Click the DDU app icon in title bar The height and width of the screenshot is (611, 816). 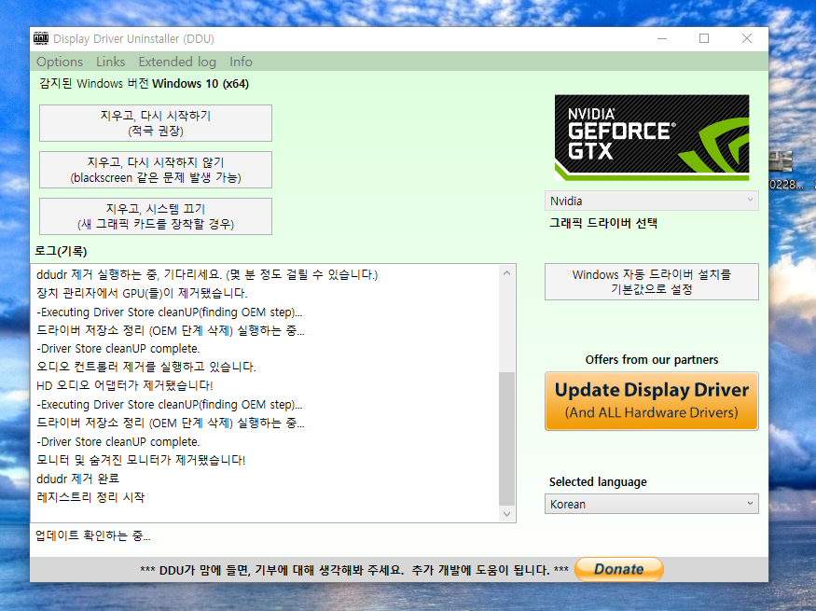coord(41,38)
